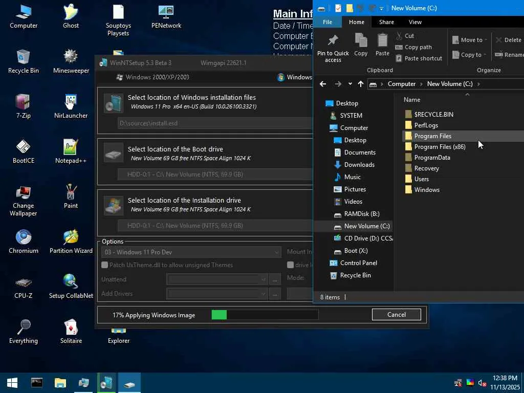Viewport: 524px width, 393px height.
Task: Launch Minesweeper from the desktop
Action: point(71,61)
